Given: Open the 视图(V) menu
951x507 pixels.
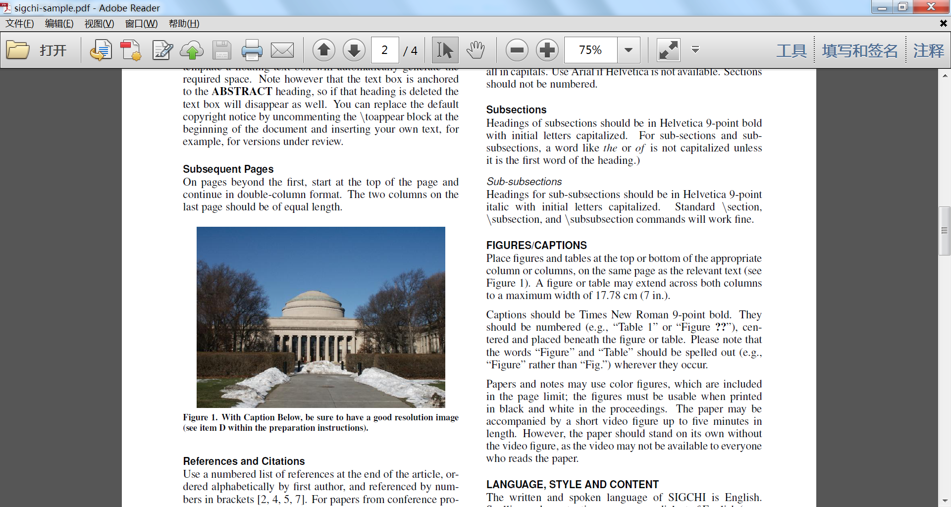Looking at the screenshot, I should pos(99,24).
